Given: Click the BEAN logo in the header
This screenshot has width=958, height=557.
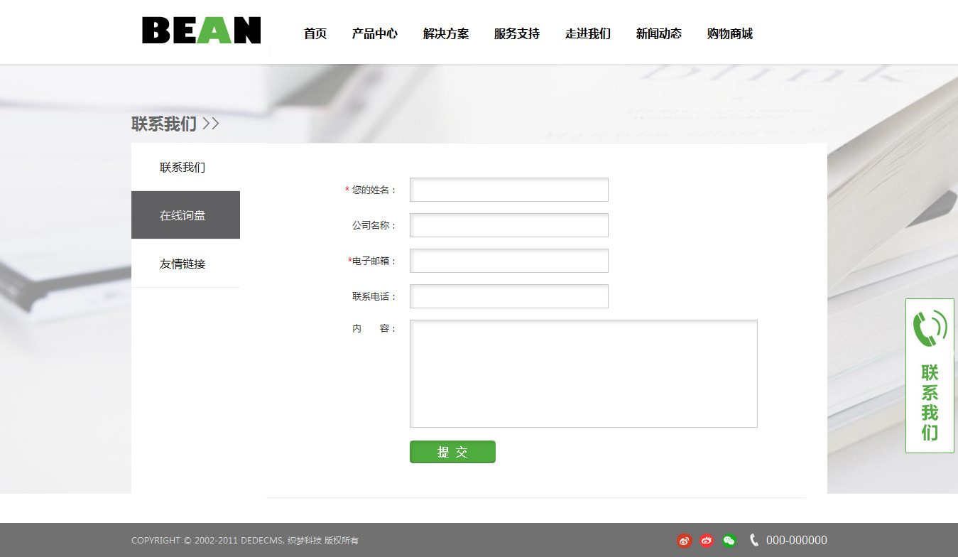Looking at the screenshot, I should [202, 31].
